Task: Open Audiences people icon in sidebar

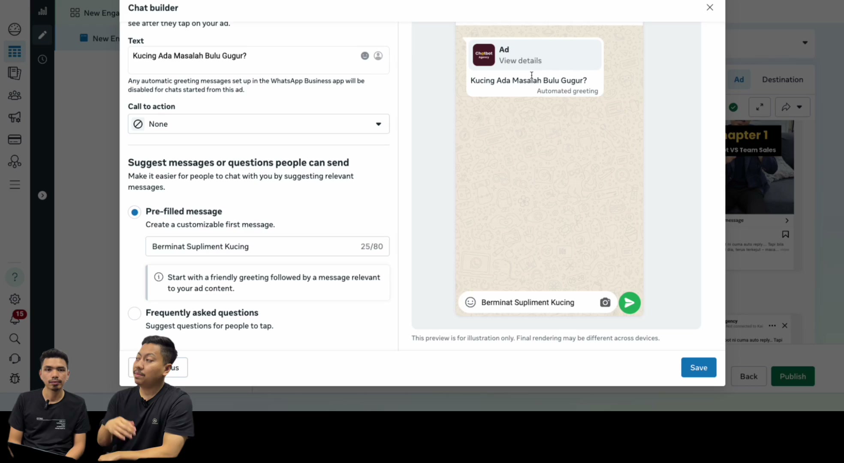Action: pyautogui.click(x=15, y=95)
